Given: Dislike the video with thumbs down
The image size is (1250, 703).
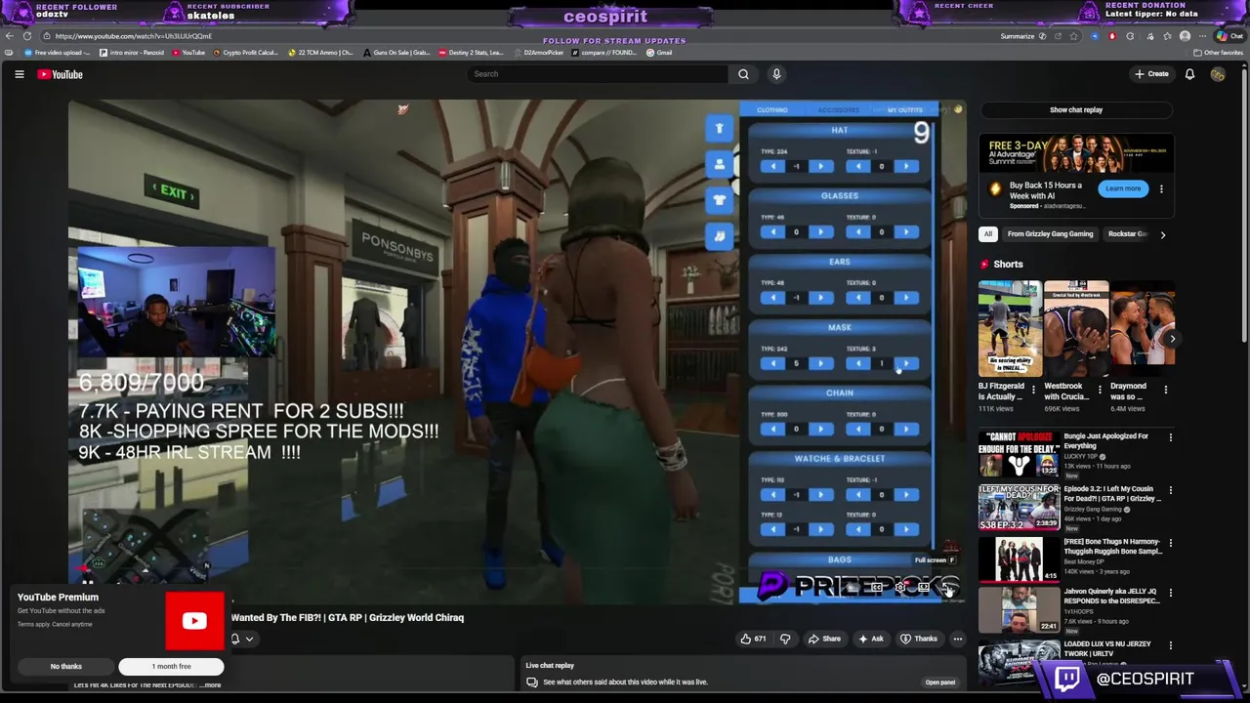Looking at the screenshot, I should pos(785,639).
